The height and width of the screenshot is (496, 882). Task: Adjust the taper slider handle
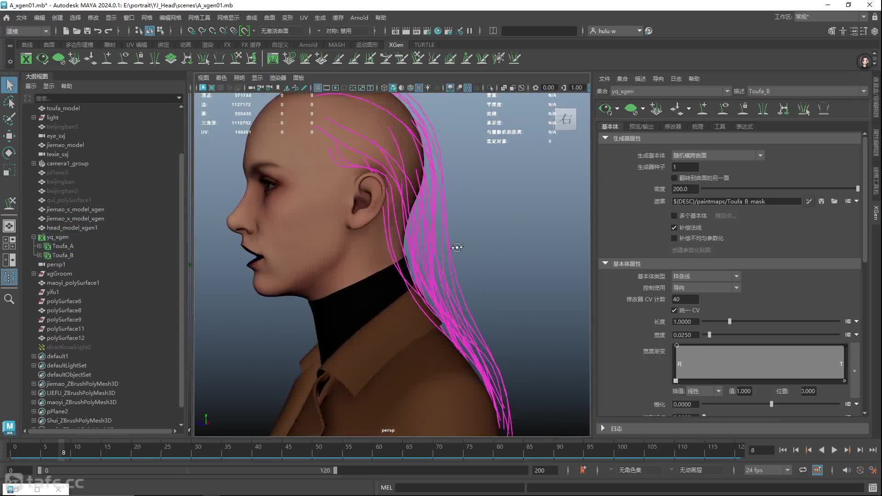[771, 405]
